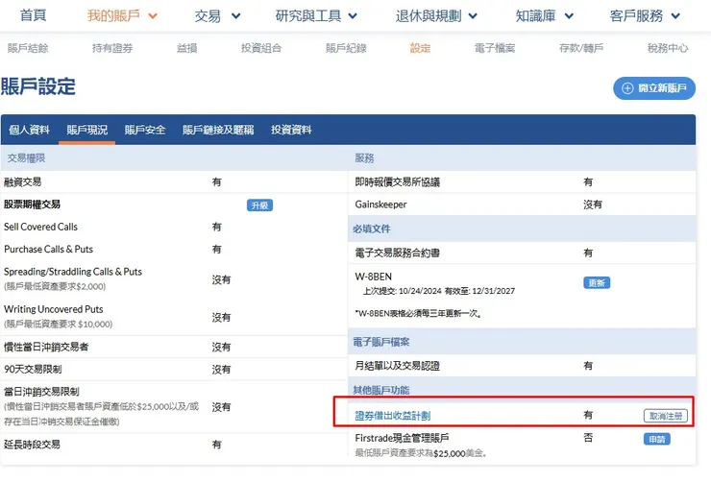
Task: Select the 否 value for Firstrade現金管理賬戶
Action: pyautogui.click(x=588, y=438)
